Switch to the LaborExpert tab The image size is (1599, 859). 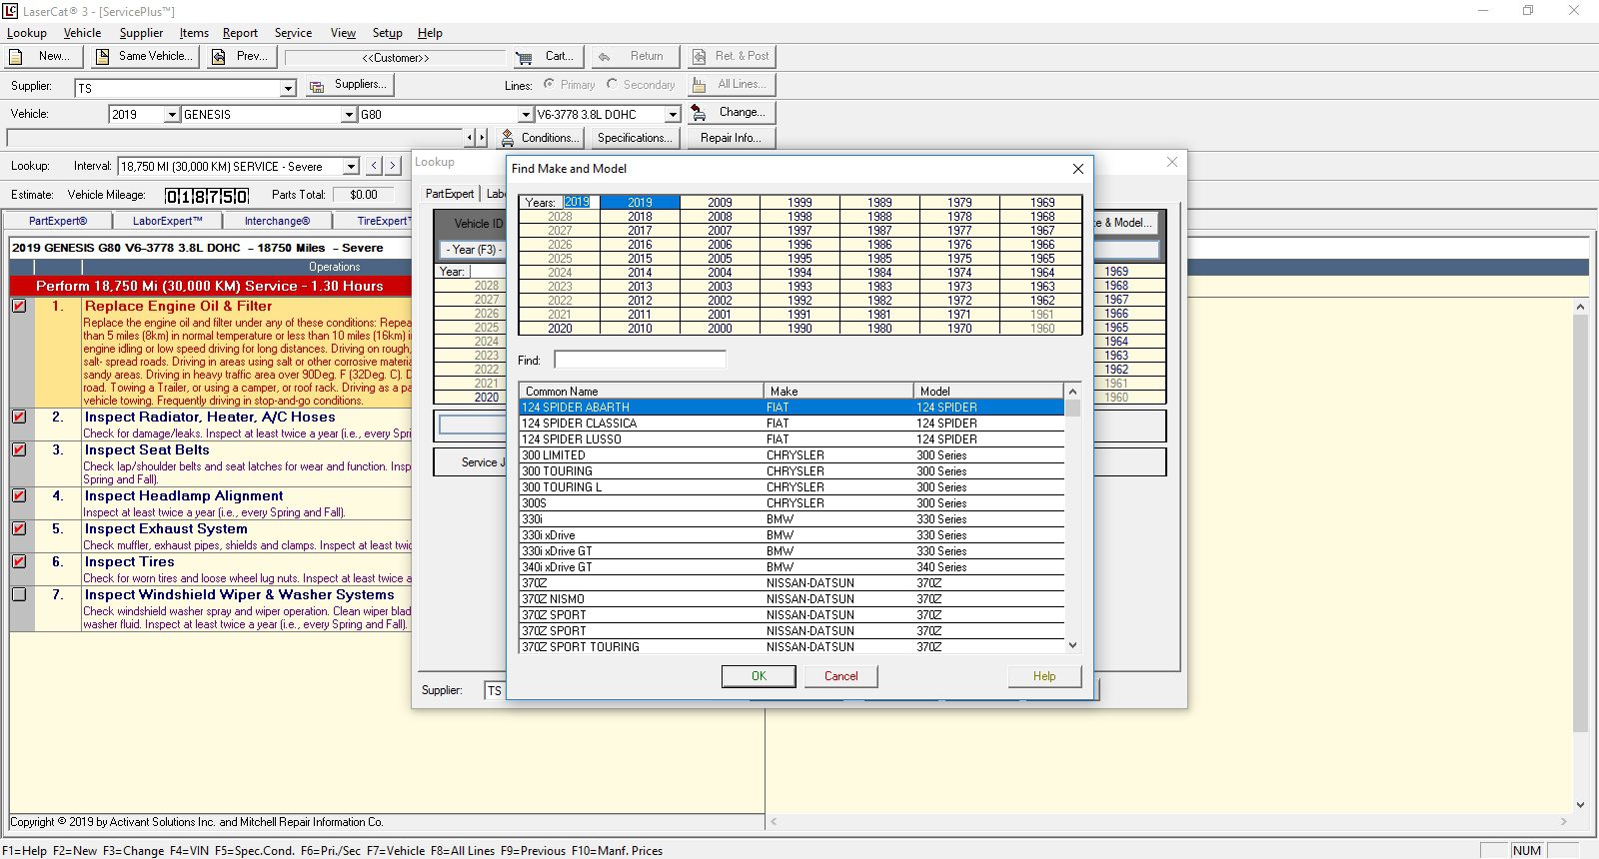167,221
